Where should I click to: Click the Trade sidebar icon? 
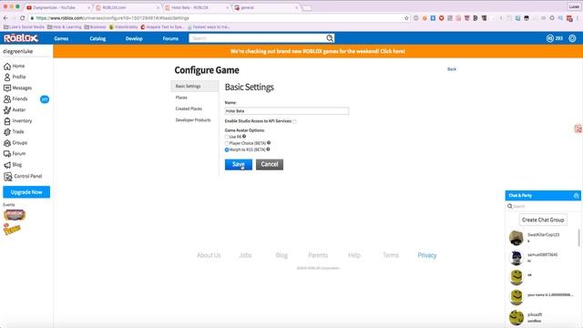click(7, 132)
